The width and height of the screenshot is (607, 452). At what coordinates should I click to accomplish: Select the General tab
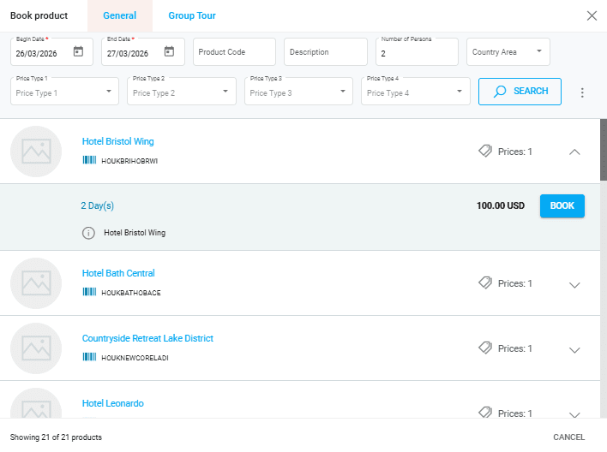[x=119, y=15]
